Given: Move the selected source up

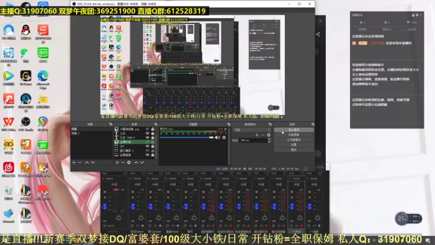Looking at the screenshot, I should (x=136, y=162).
